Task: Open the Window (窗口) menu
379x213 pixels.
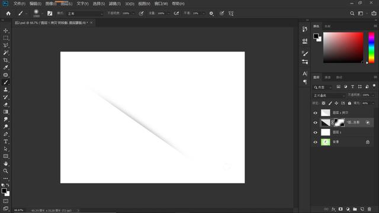Action: [161, 4]
